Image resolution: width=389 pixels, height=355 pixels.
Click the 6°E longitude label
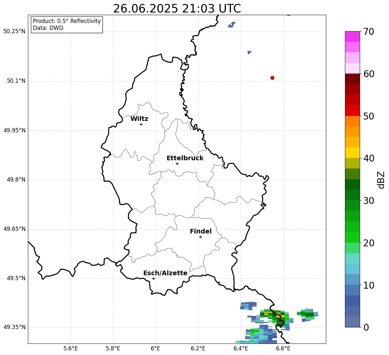coord(156,348)
